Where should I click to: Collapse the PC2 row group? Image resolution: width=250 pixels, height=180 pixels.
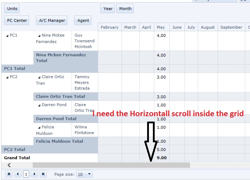[x=7, y=77]
